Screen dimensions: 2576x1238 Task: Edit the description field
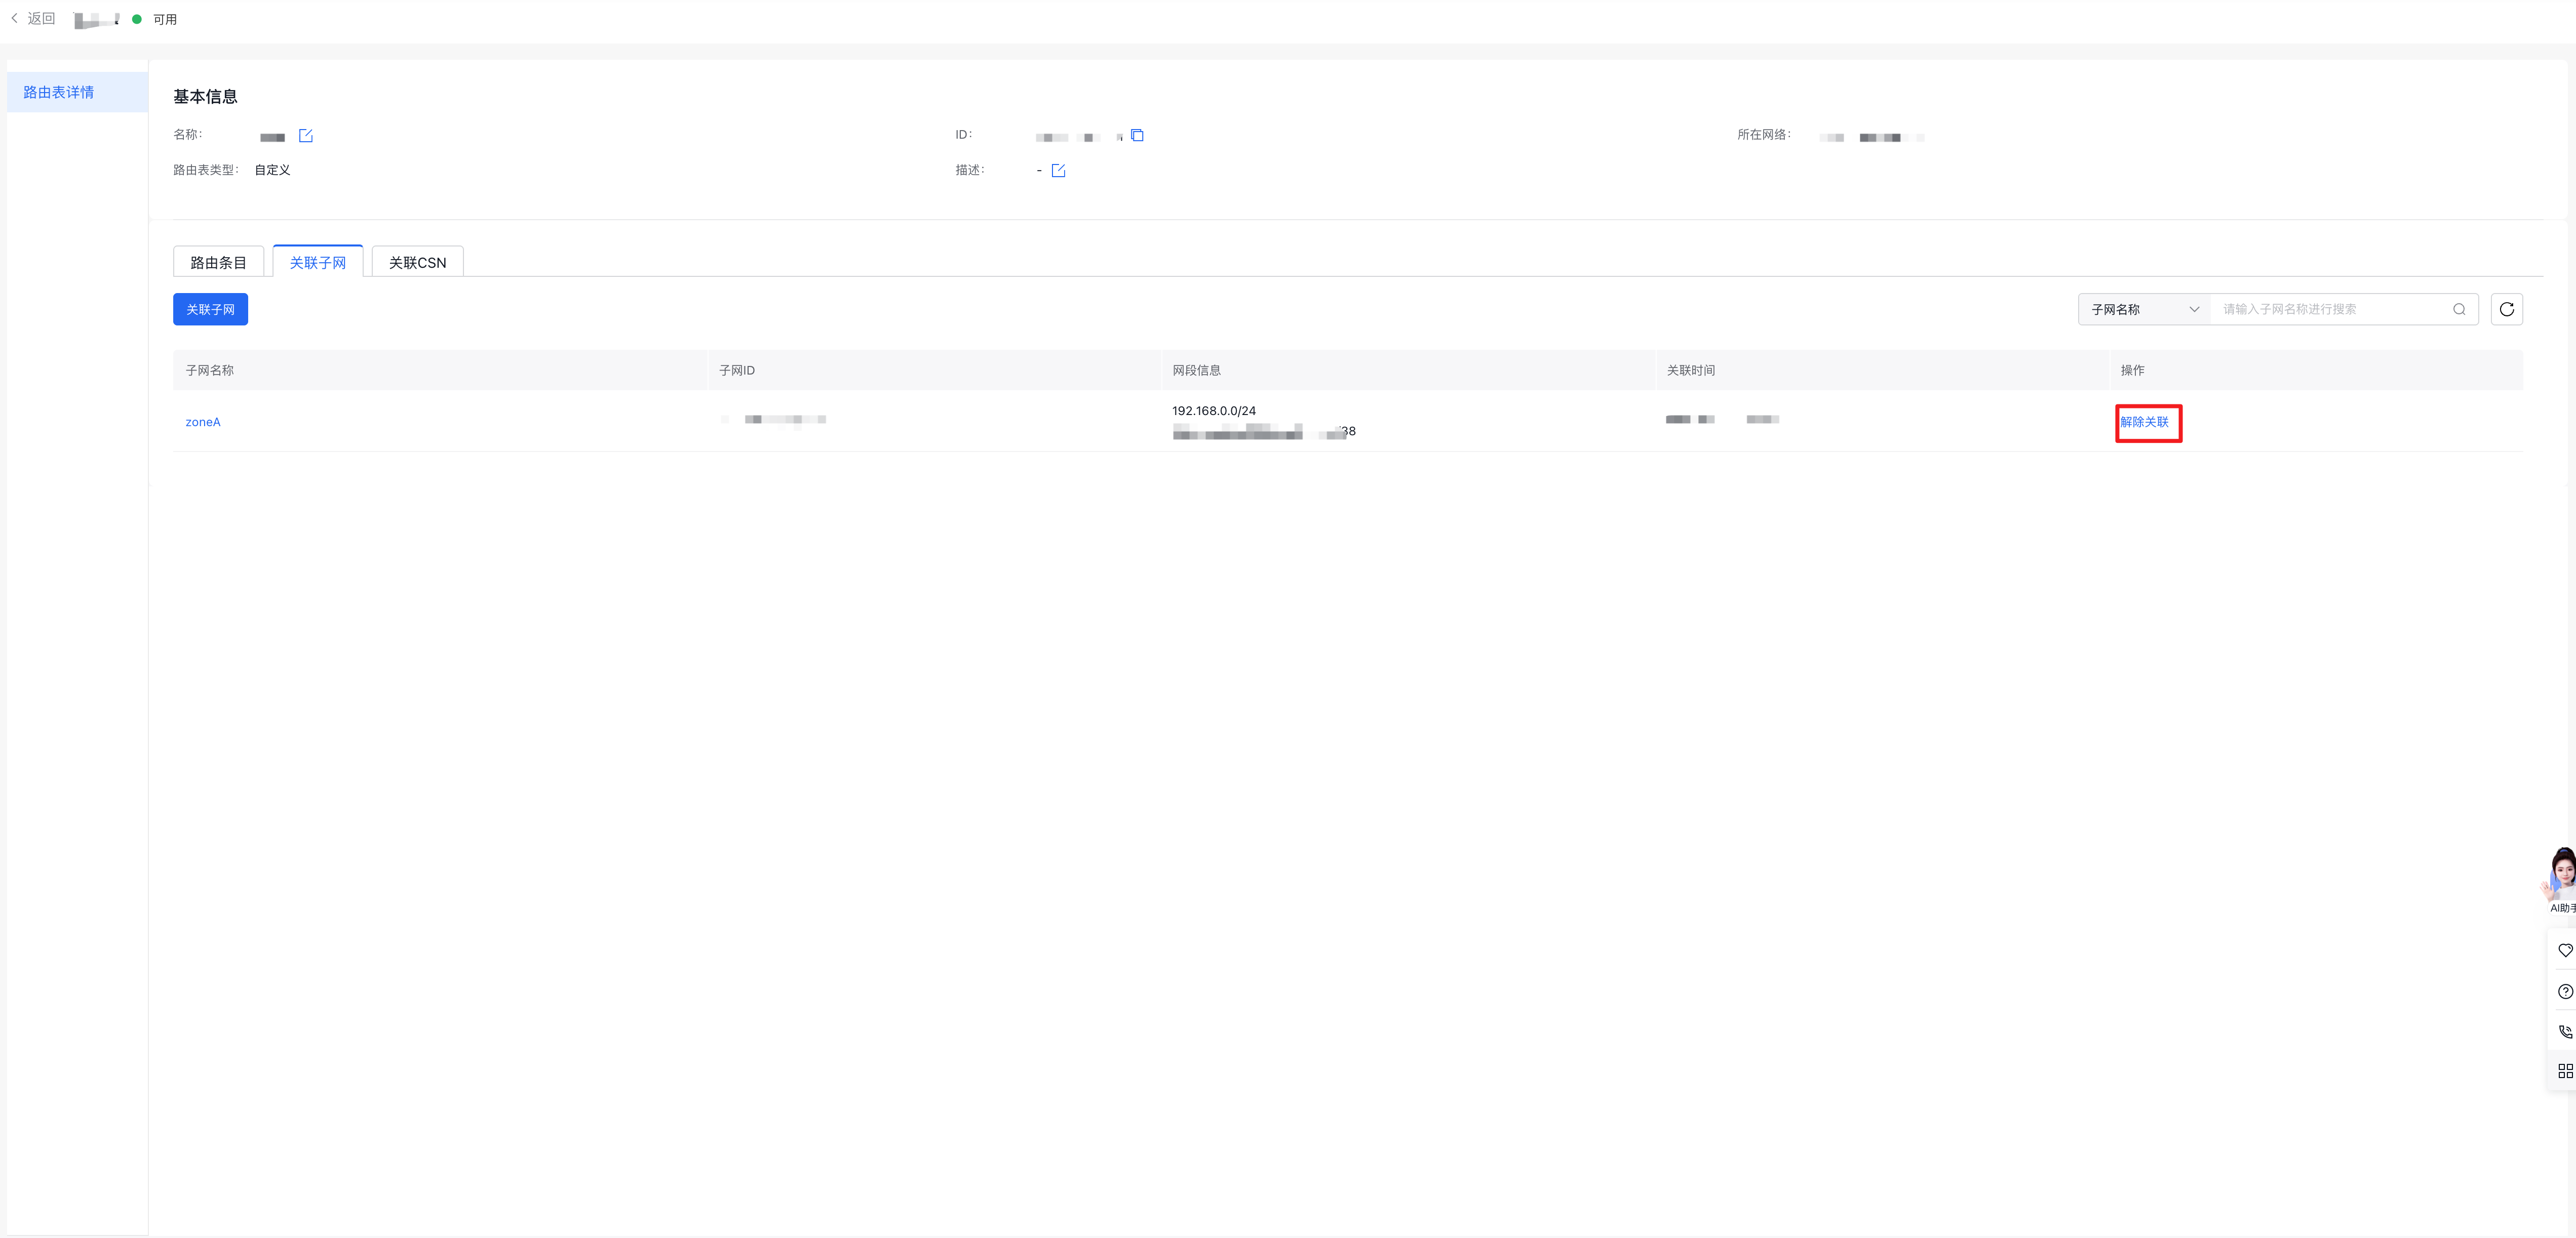tap(1058, 171)
